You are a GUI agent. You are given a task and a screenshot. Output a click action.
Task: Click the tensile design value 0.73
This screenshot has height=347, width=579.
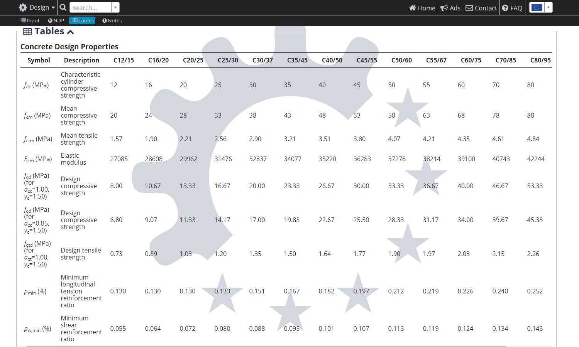point(116,254)
